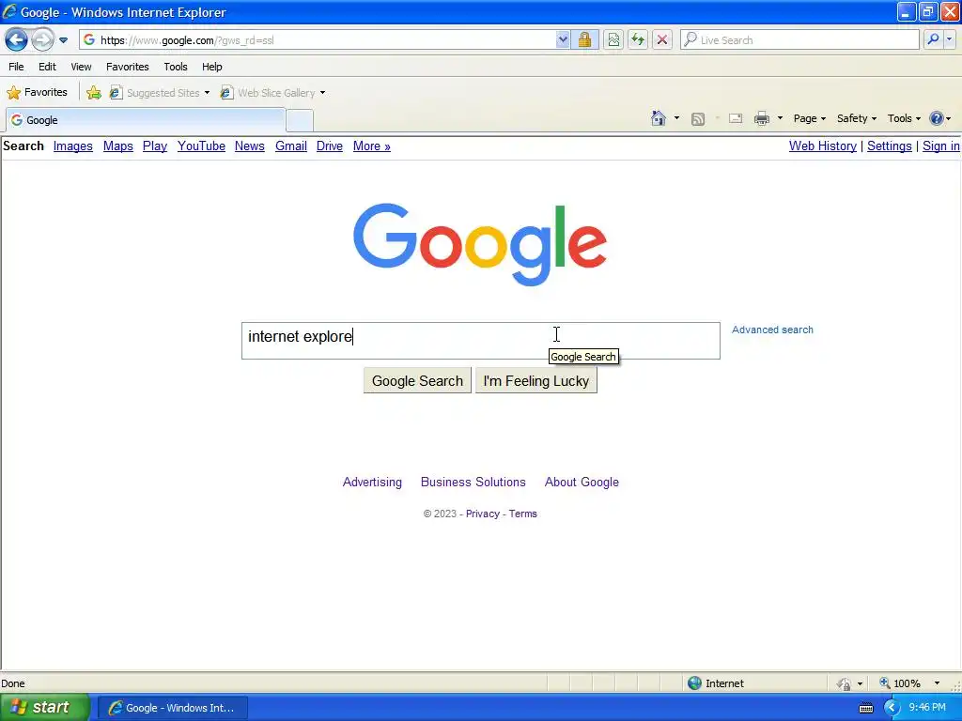Open the View menu
The image size is (962, 721).
point(81,67)
